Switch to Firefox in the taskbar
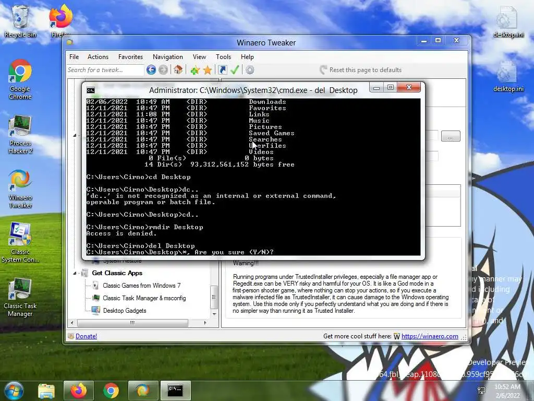Image resolution: width=534 pixels, height=401 pixels. pyautogui.click(x=78, y=391)
